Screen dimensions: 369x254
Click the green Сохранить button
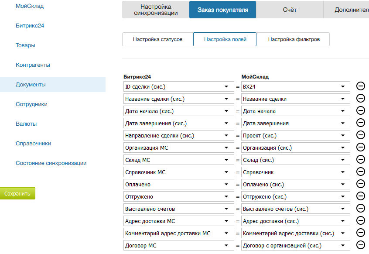(17, 193)
